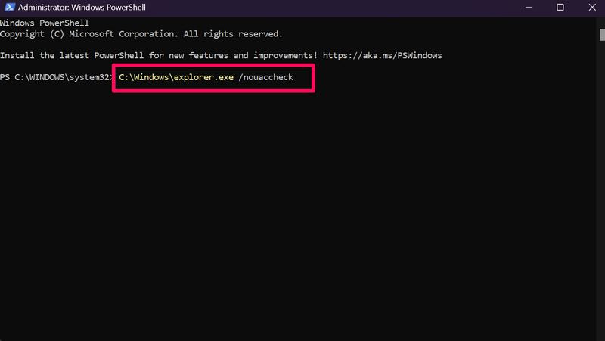Minimize the PowerShell window
This screenshot has width=605, height=341.
click(x=526, y=8)
